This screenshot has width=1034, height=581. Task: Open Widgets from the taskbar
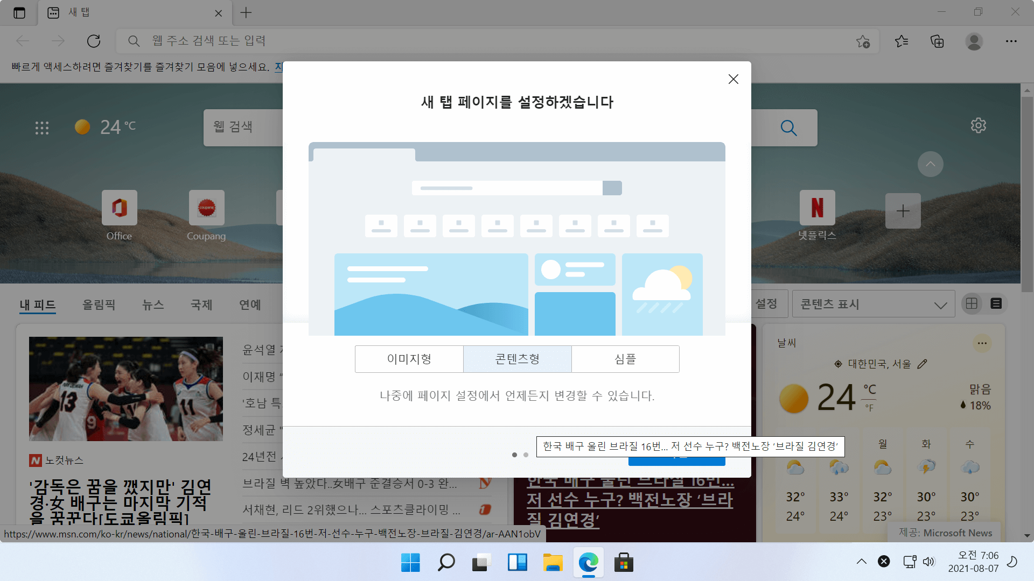pyautogui.click(x=517, y=563)
